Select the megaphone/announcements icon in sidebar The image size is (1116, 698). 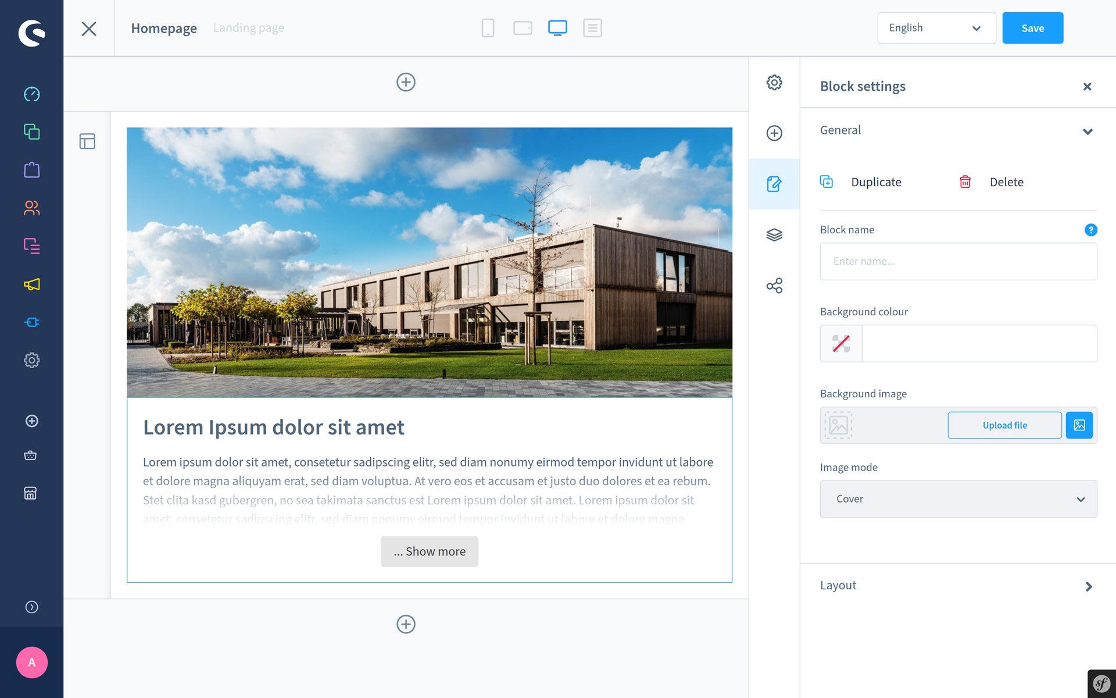click(32, 284)
